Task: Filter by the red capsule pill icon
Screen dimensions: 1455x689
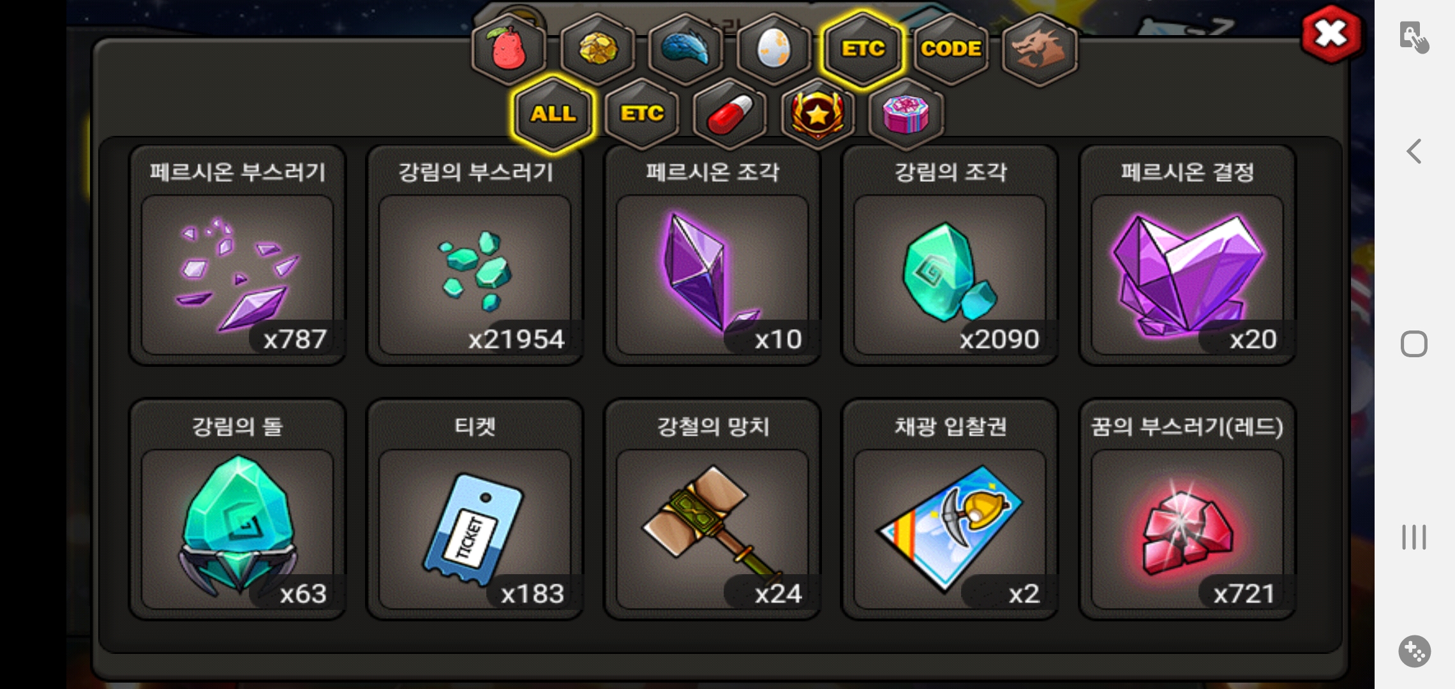Action: pos(730,114)
